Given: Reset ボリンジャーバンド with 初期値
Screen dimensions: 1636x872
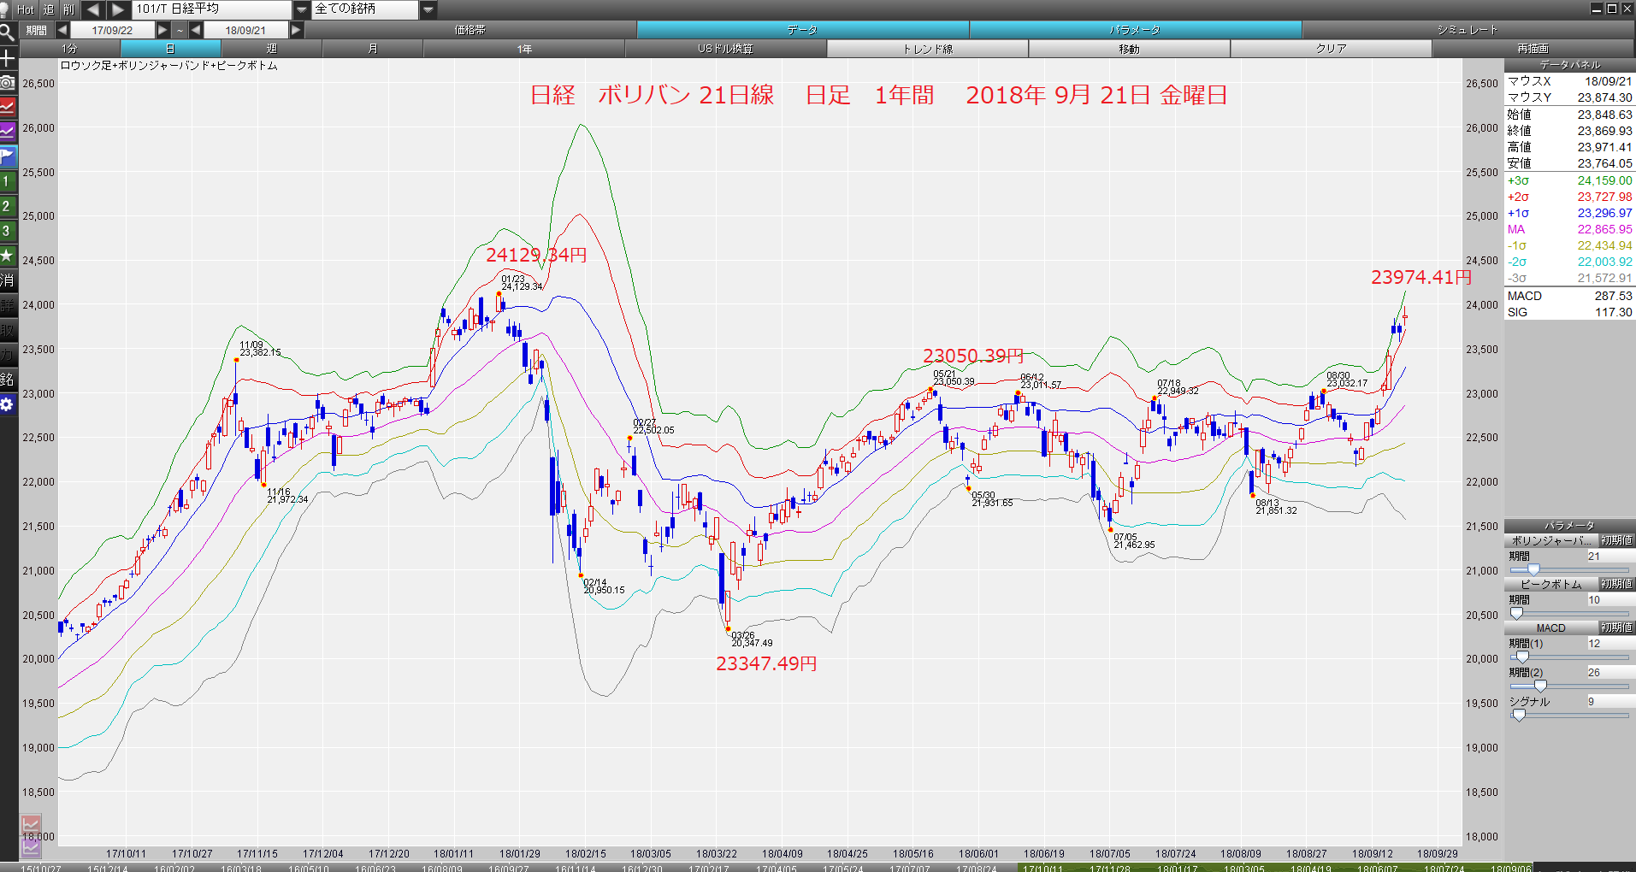Looking at the screenshot, I should pos(1616,540).
